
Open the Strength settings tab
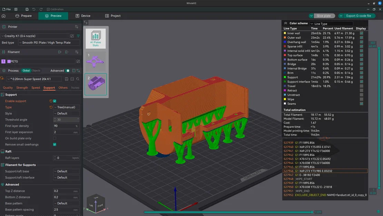click(x=22, y=87)
